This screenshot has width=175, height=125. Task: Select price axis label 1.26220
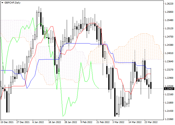coord(169,4)
